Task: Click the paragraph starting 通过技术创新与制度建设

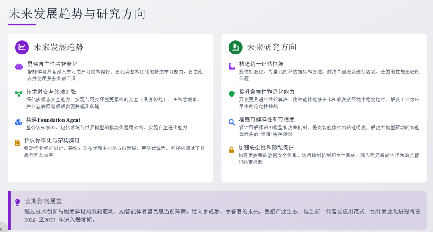Action: [222, 216]
